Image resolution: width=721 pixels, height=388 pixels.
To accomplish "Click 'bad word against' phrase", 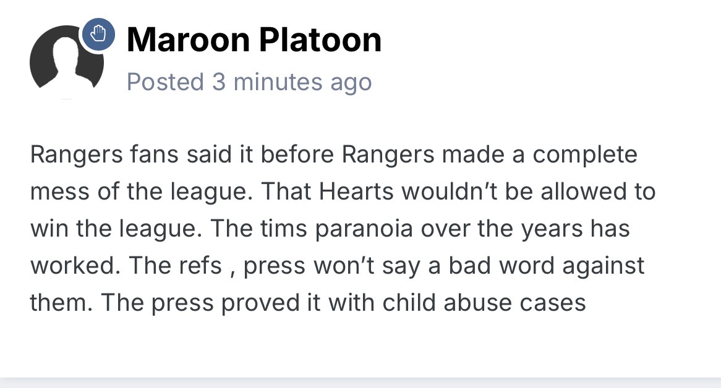I will [546, 266].
